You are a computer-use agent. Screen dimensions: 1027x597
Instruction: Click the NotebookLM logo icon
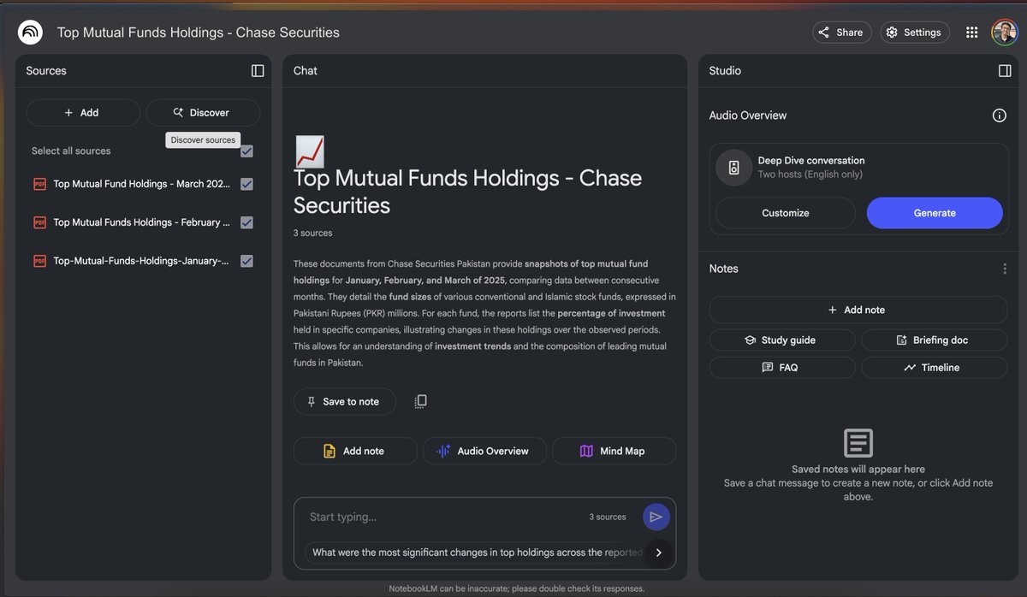(x=30, y=33)
